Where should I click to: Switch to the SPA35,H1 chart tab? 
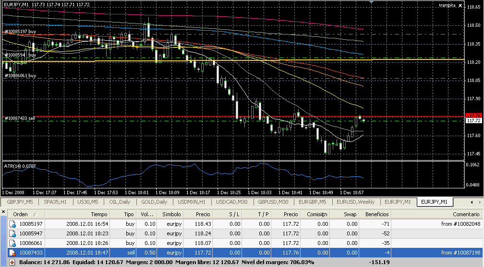pos(55,202)
